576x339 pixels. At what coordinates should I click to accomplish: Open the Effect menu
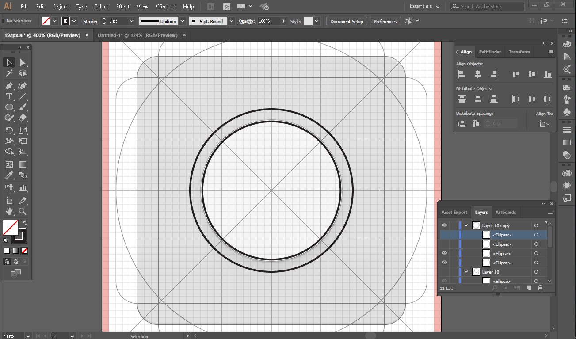[x=123, y=7]
